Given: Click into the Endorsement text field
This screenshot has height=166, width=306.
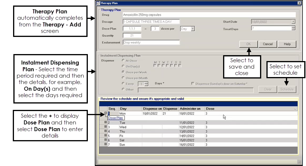Looking at the screenshot, I should [x=151, y=42].
